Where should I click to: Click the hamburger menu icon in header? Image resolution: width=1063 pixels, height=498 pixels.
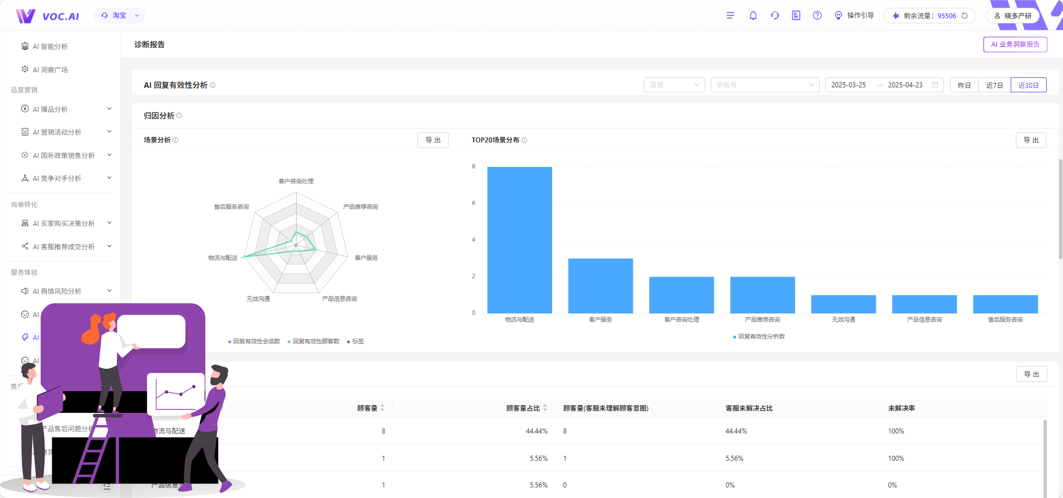730,16
